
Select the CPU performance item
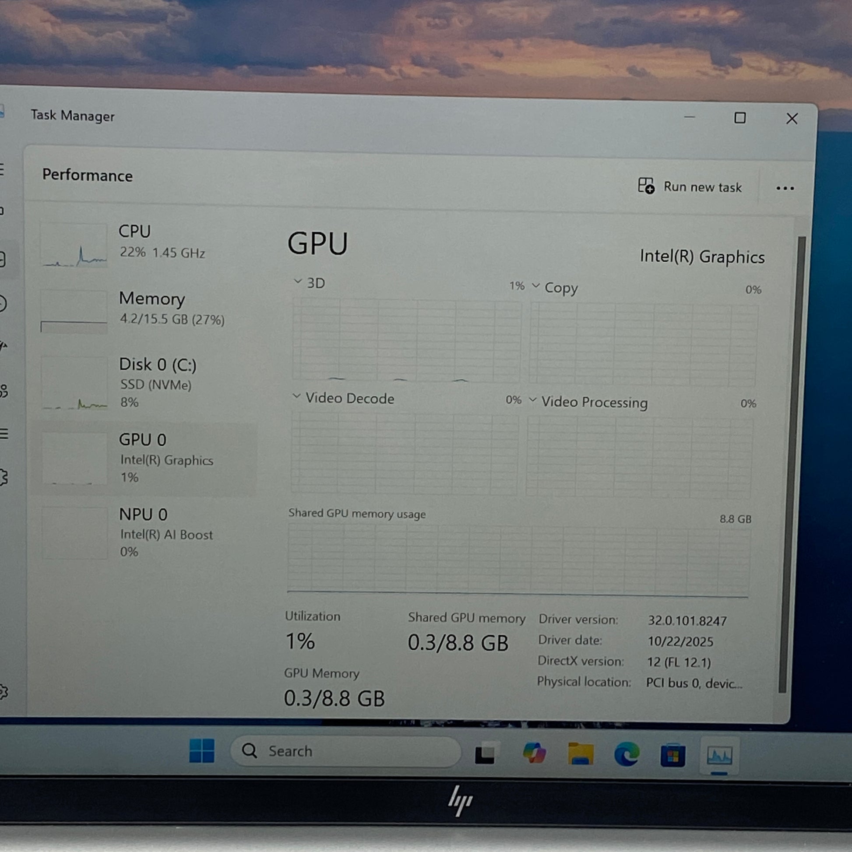145,243
